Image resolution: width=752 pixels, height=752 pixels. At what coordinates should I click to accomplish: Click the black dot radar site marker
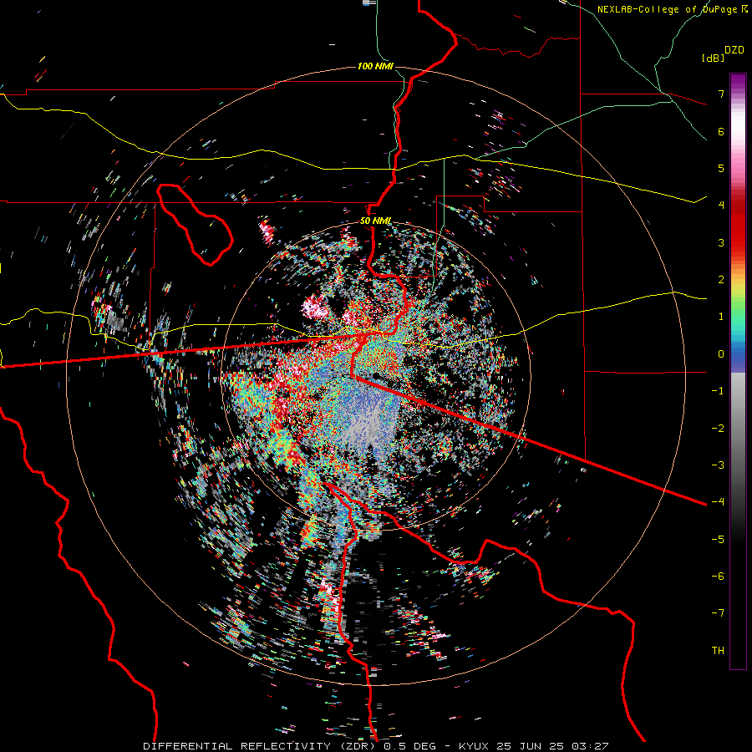pyautogui.click(x=376, y=375)
